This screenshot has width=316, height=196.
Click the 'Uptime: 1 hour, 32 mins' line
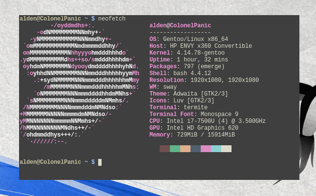[189, 59]
